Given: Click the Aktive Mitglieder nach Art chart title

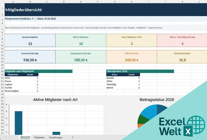Looking at the screenshot, I should (x=55, y=100).
